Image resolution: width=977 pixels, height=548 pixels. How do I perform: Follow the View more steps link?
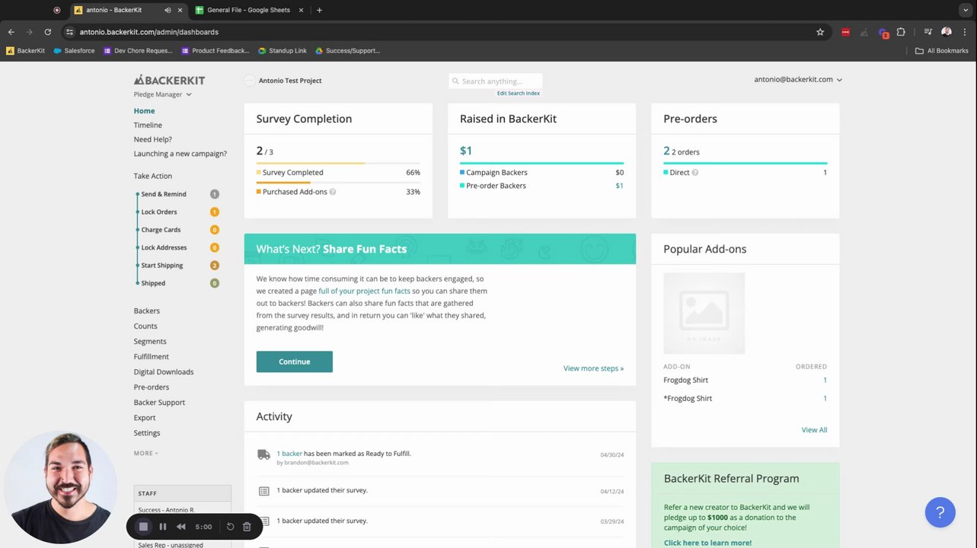(x=593, y=368)
